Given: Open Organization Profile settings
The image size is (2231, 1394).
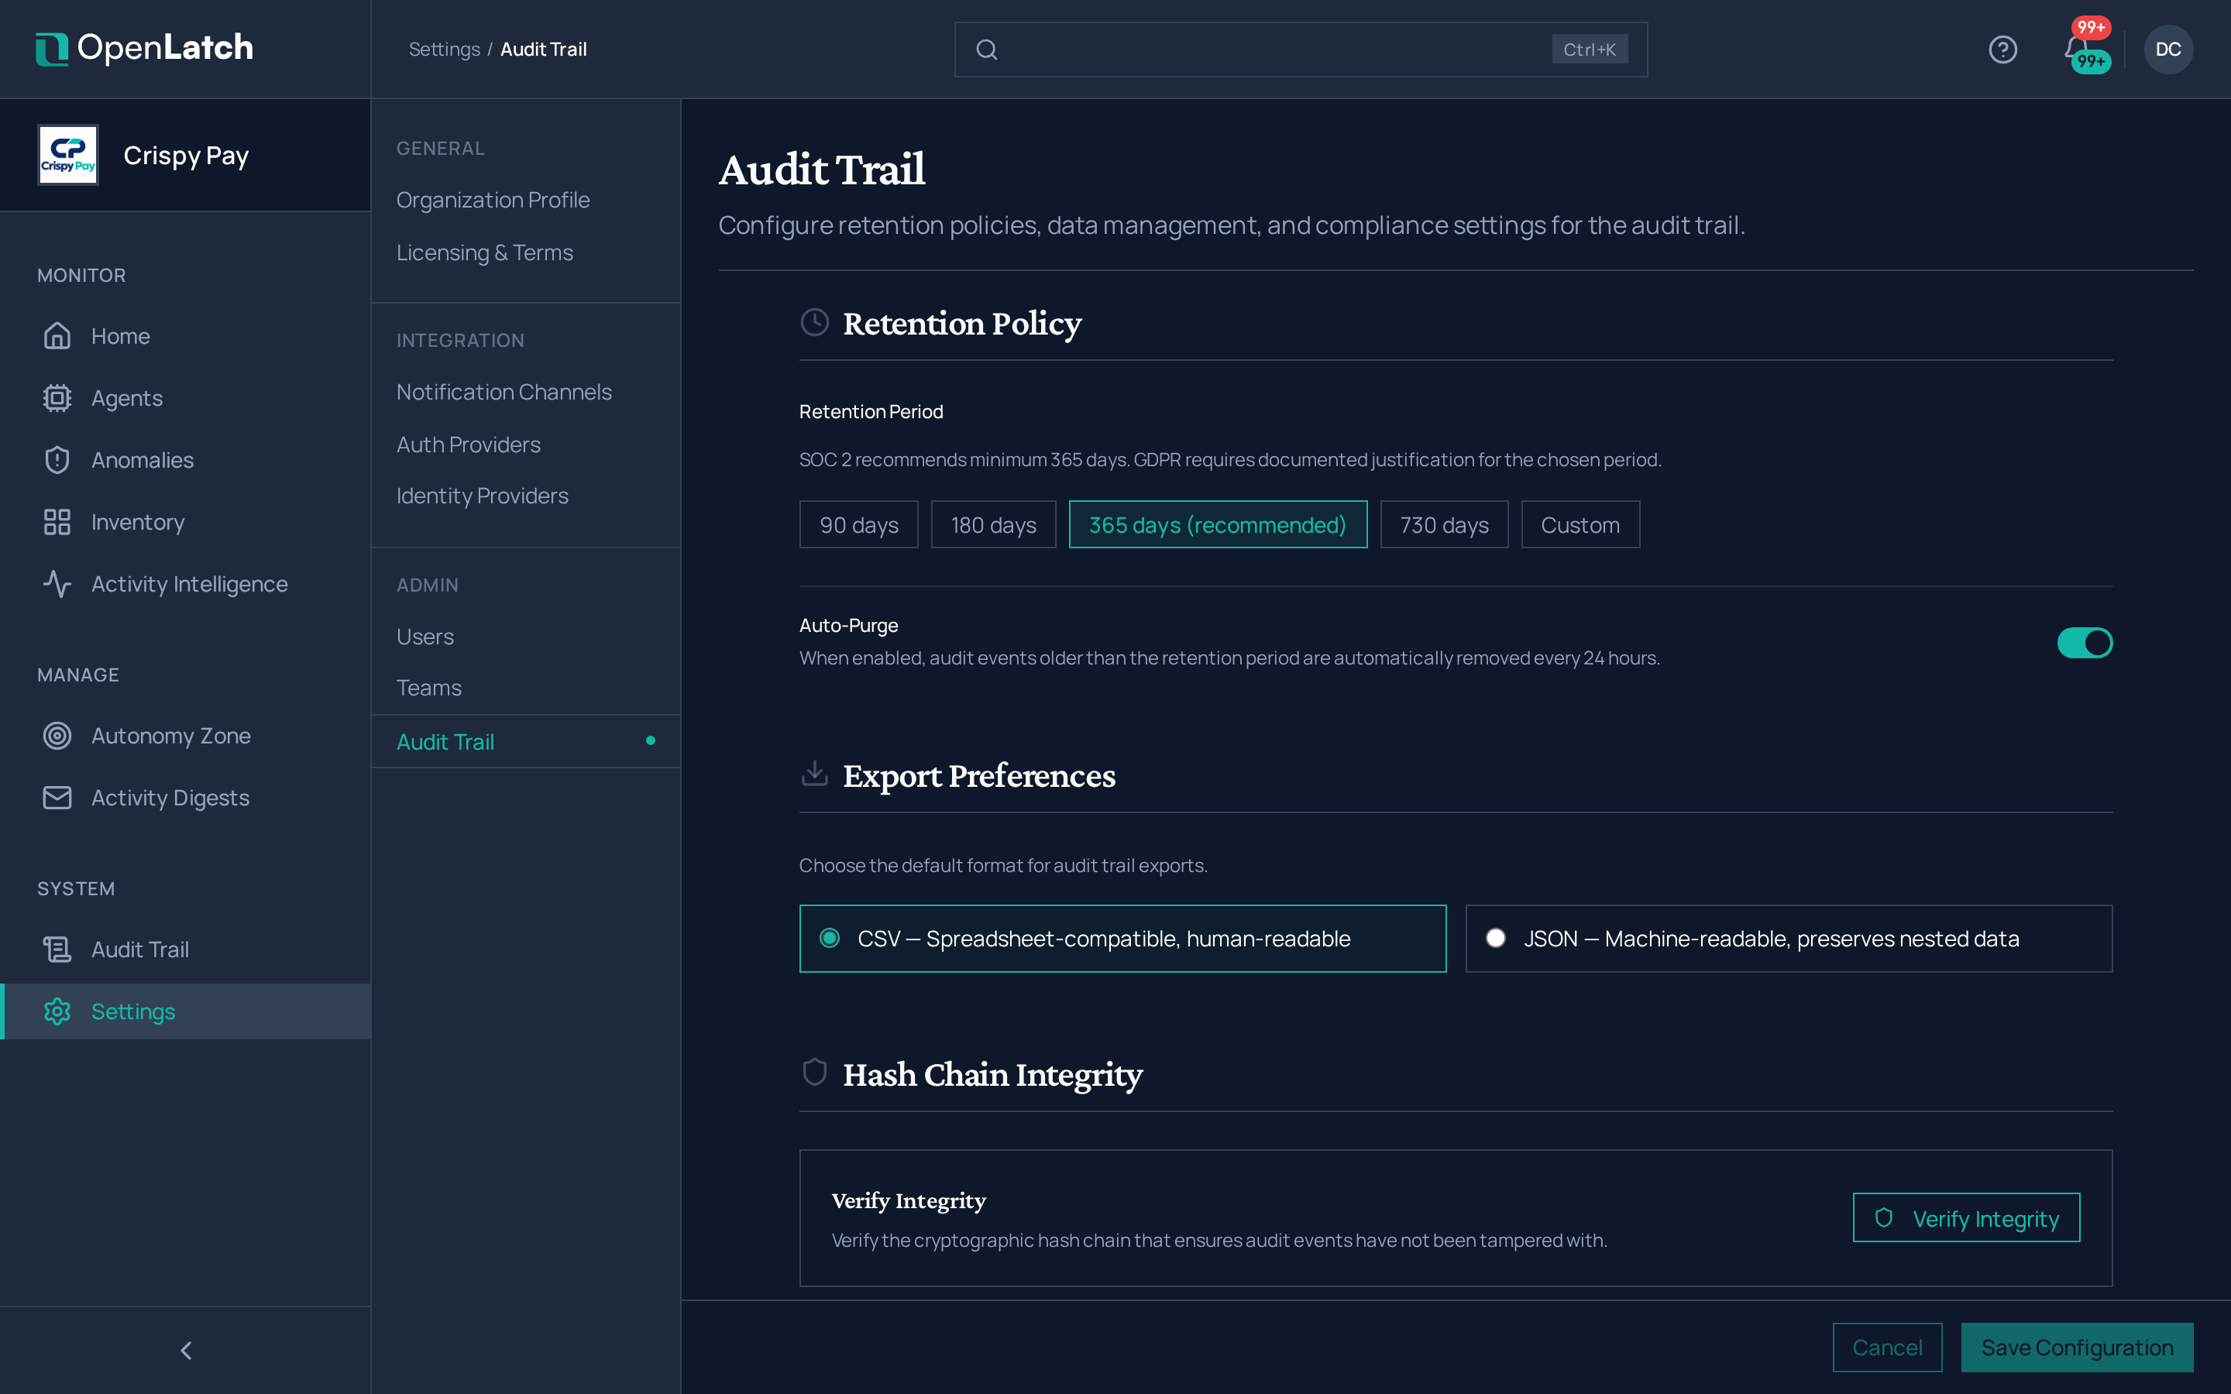Looking at the screenshot, I should 493,200.
